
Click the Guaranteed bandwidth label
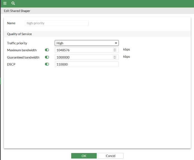(x=23, y=57)
